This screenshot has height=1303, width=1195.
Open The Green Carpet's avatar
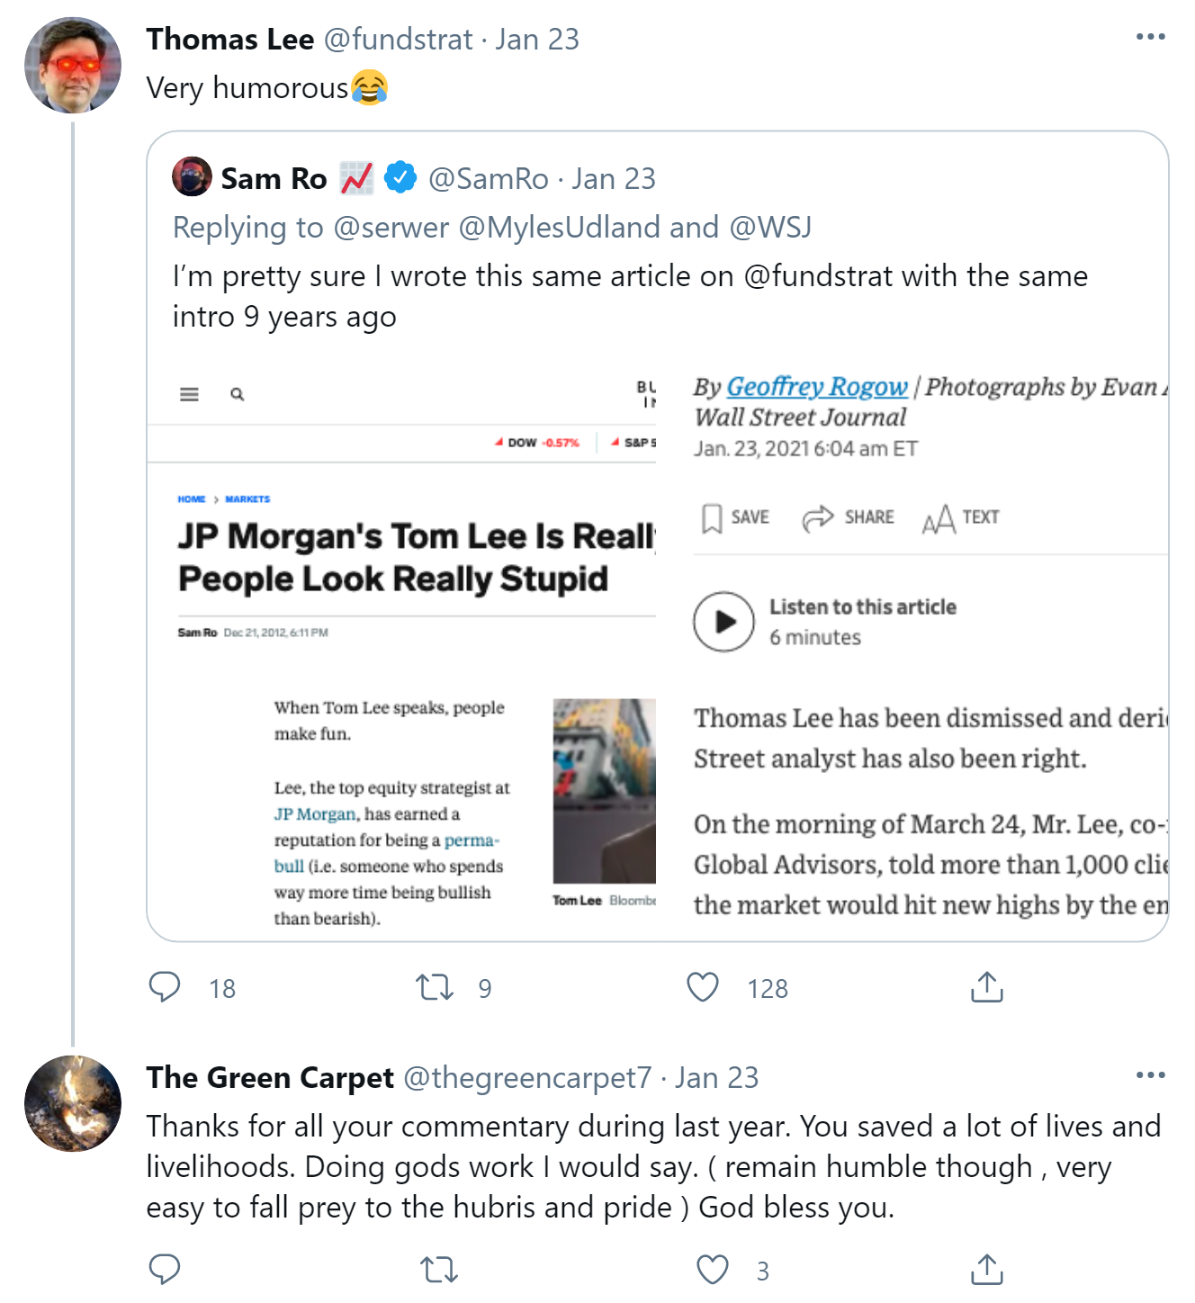click(x=73, y=1103)
